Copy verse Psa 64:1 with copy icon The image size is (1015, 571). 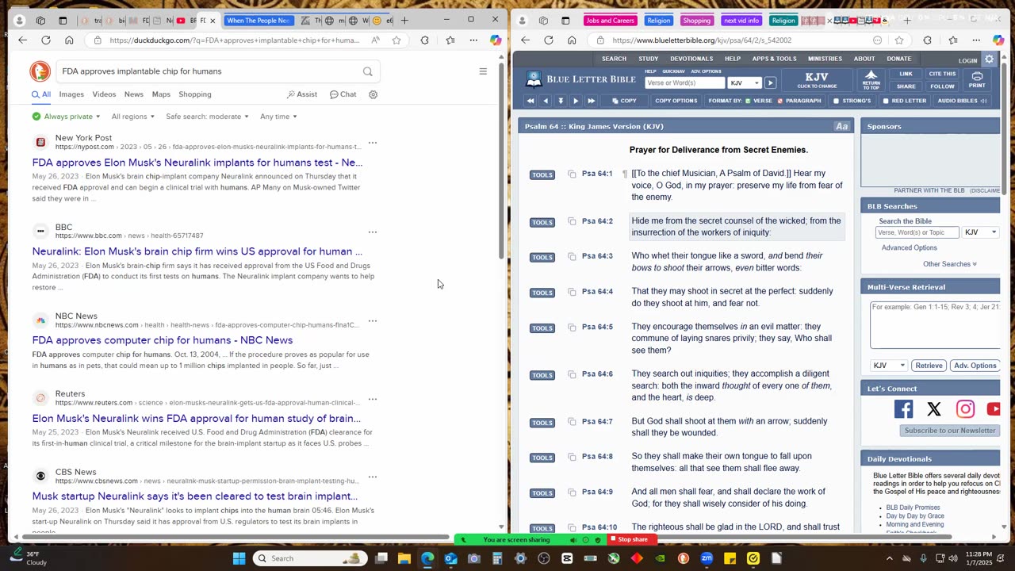572,174
